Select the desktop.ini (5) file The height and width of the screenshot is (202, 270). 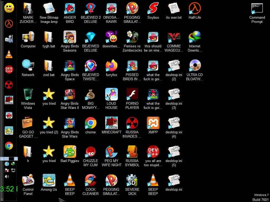(174, 156)
